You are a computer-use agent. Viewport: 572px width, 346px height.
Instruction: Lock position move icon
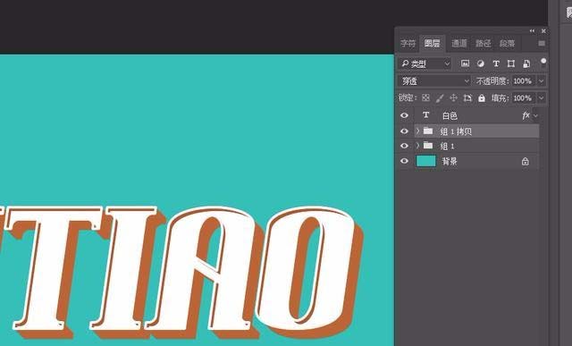click(x=453, y=97)
